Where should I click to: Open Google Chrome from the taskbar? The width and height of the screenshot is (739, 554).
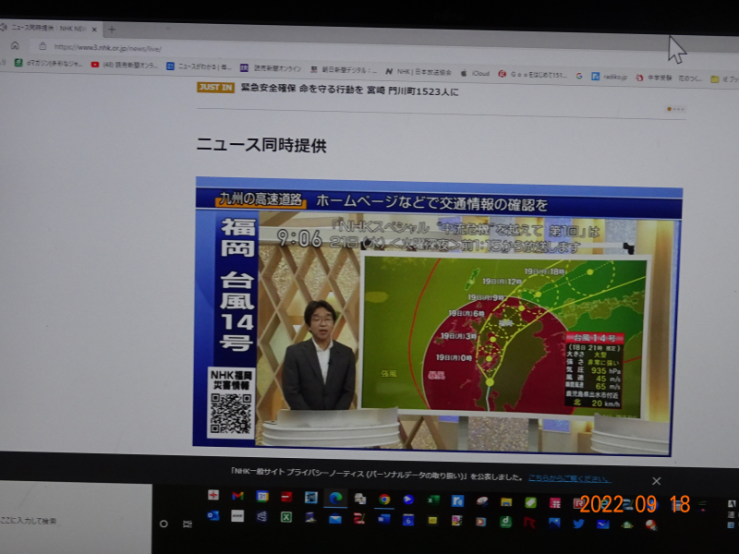click(384, 499)
